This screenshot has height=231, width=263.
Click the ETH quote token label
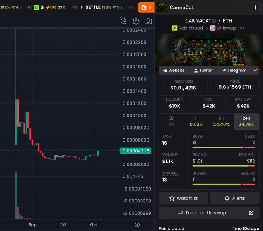(x=227, y=21)
